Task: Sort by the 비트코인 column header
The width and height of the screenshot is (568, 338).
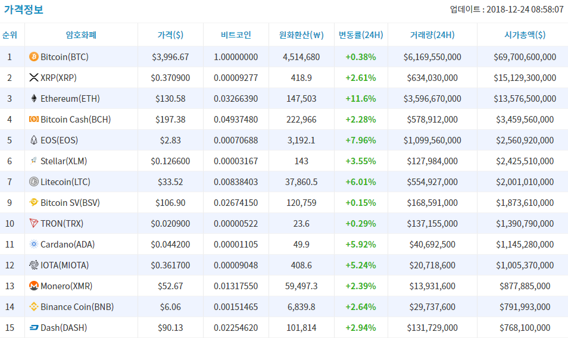Action: [x=236, y=35]
